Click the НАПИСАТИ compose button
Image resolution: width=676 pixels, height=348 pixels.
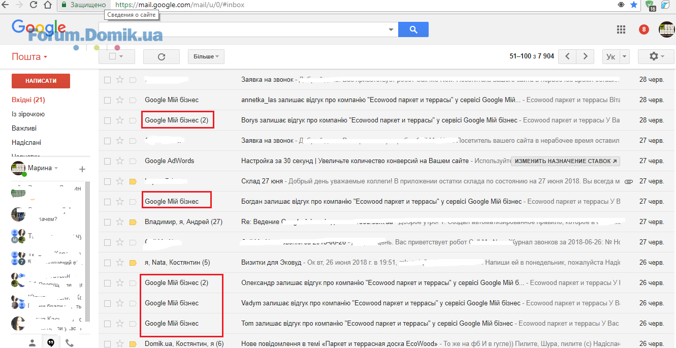click(41, 81)
